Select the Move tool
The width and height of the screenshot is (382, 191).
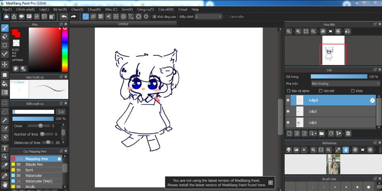coord(4,64)
